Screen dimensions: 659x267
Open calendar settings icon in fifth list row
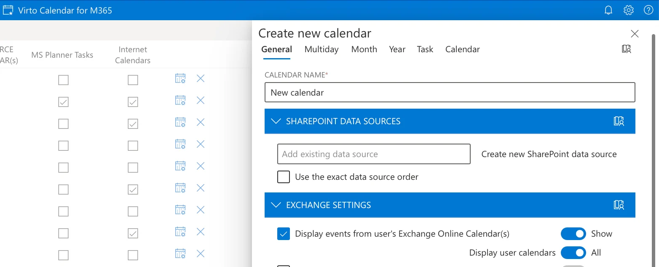tap(180, 166)
